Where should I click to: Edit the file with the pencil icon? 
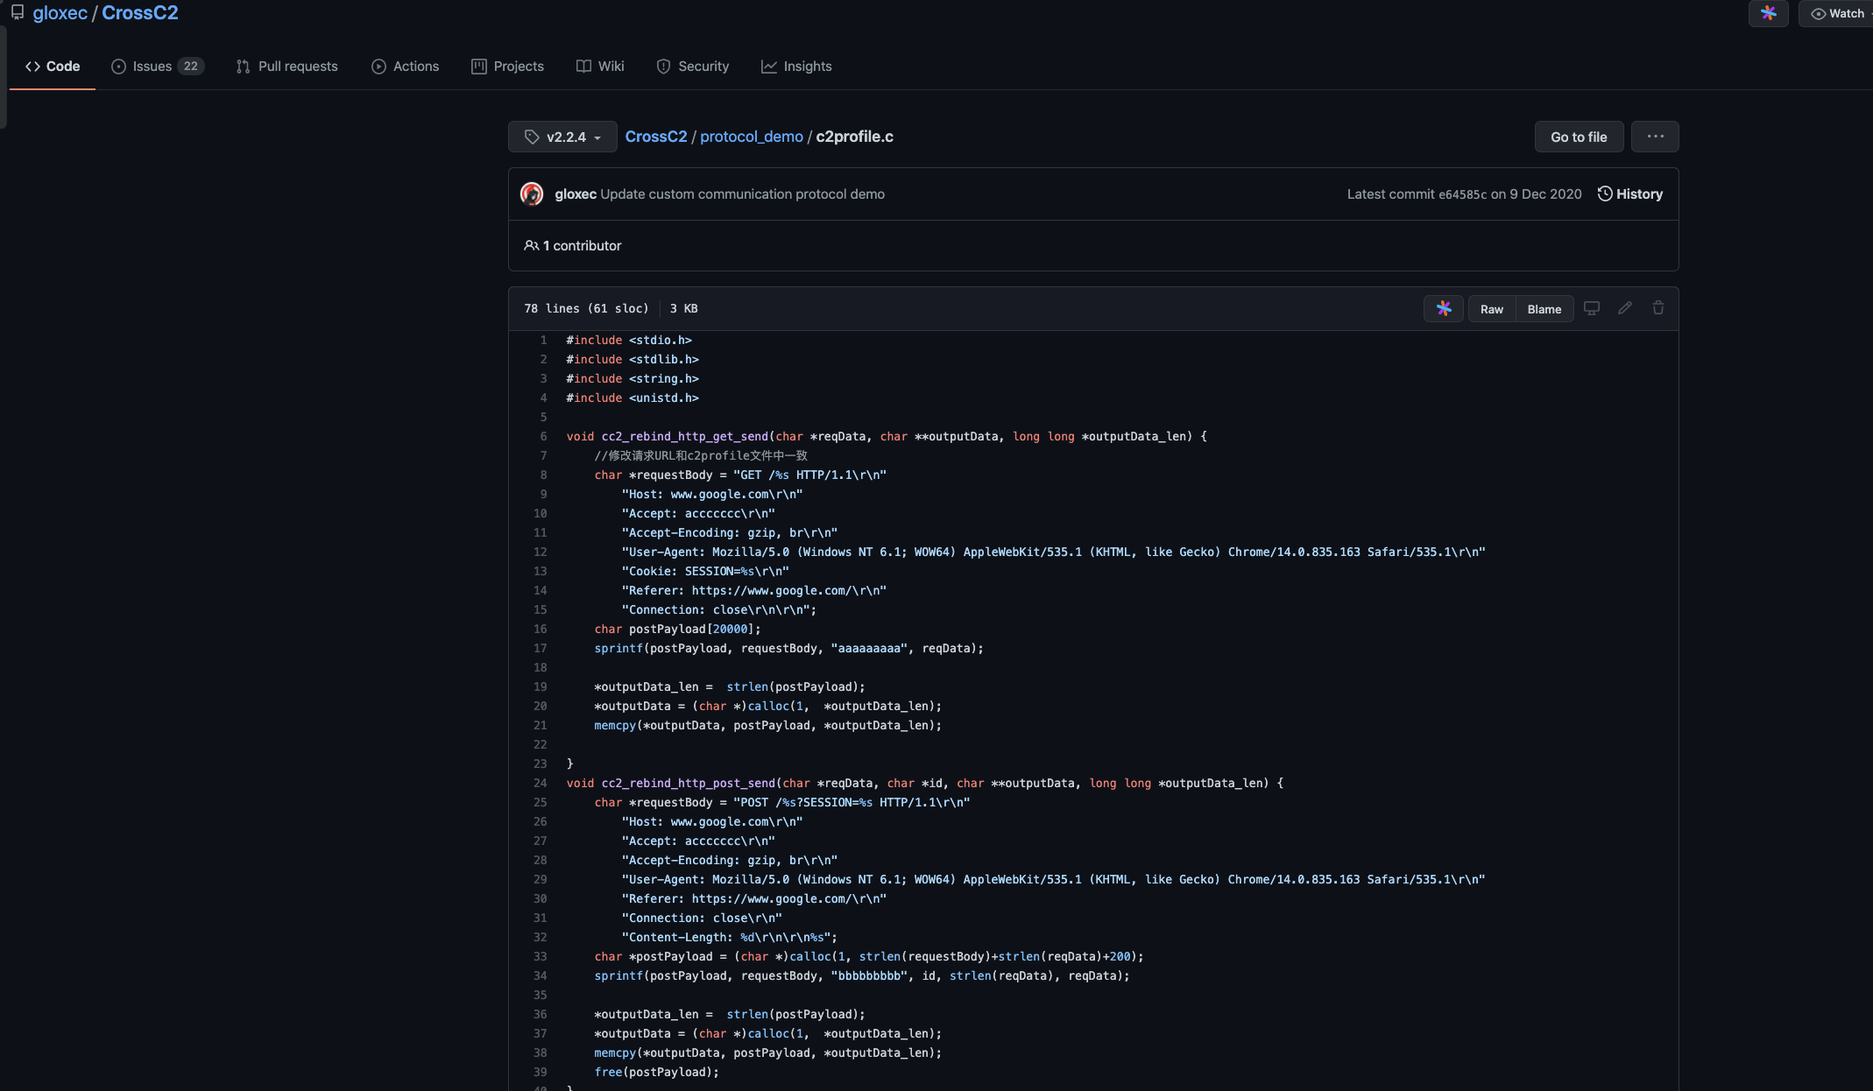pos(1624,308)
